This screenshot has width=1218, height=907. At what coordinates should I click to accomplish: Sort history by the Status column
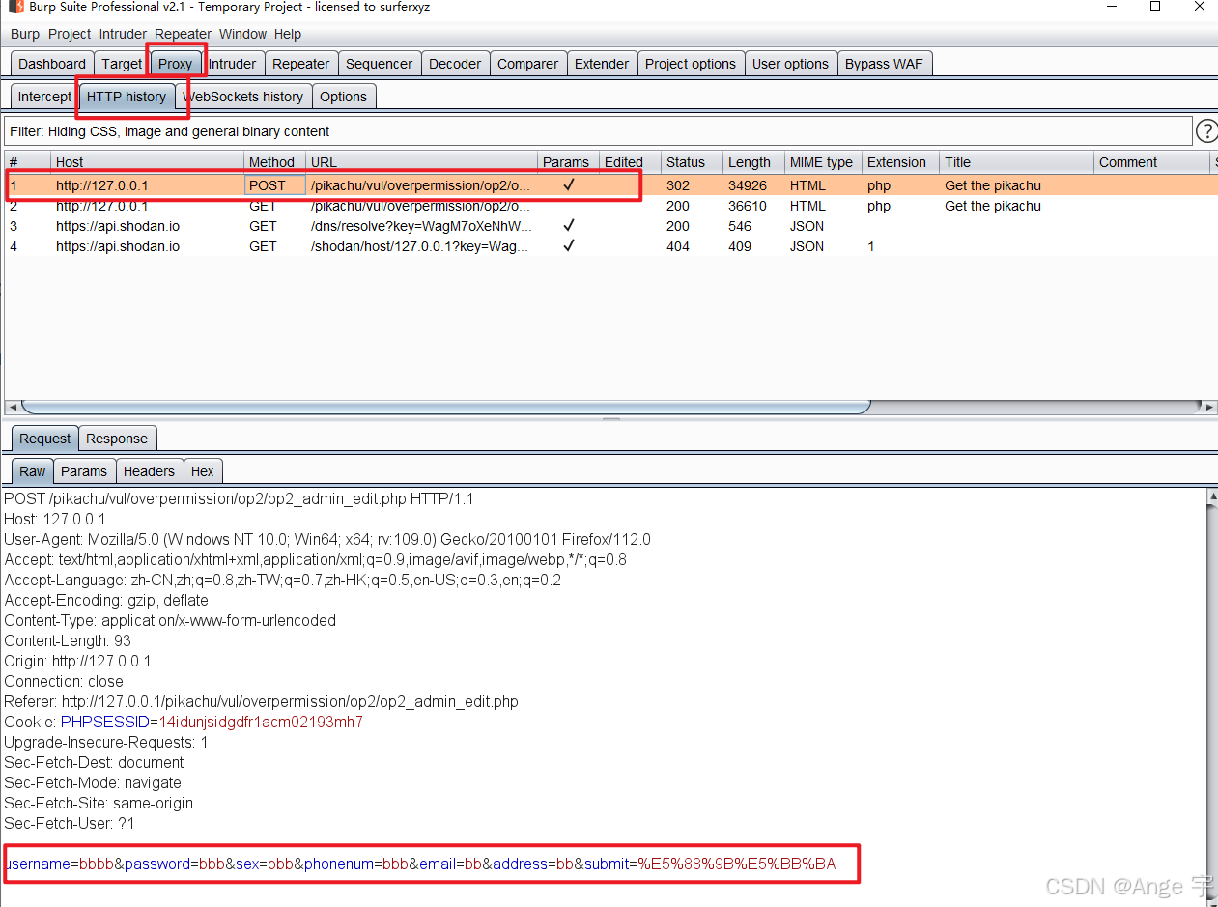tap(692, 162)
